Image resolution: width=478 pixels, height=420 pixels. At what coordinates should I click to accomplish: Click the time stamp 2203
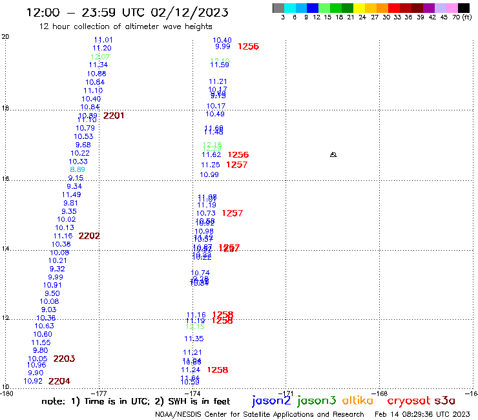(x=64, y=359)
